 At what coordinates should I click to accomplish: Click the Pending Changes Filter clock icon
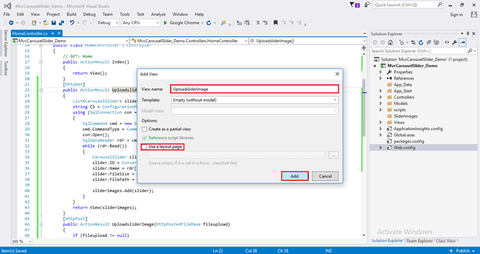pyautogui.click(x=402, y=43)
